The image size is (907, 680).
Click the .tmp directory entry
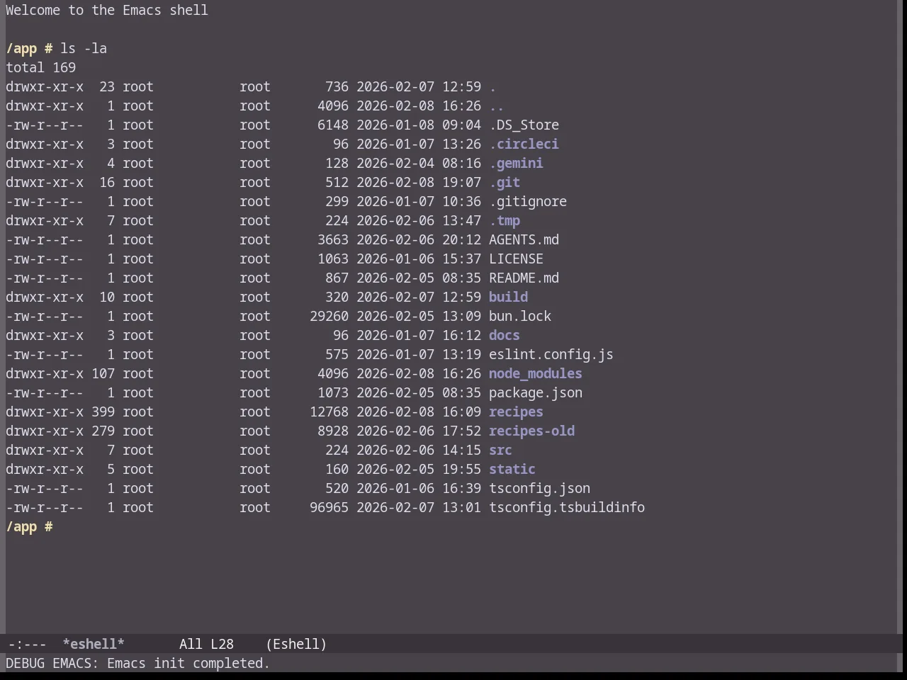(505, 220)
